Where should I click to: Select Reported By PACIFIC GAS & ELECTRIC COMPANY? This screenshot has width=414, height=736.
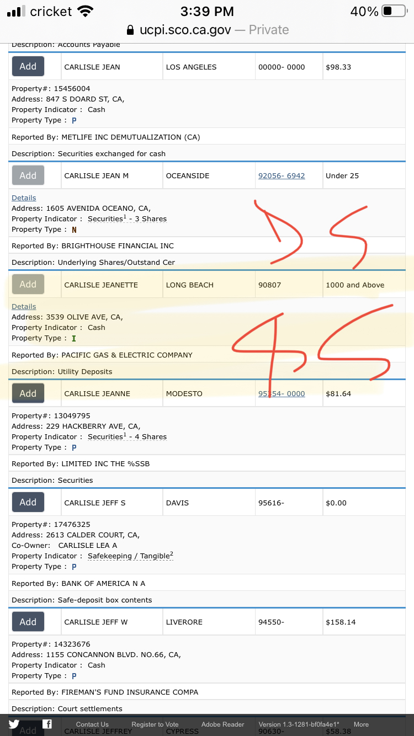102,355
